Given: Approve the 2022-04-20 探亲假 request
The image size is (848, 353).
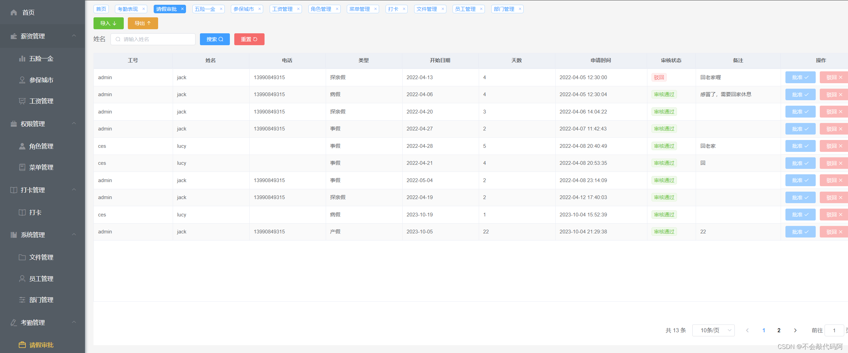Looking at the screenshot, I should click(x=800, y=112).
